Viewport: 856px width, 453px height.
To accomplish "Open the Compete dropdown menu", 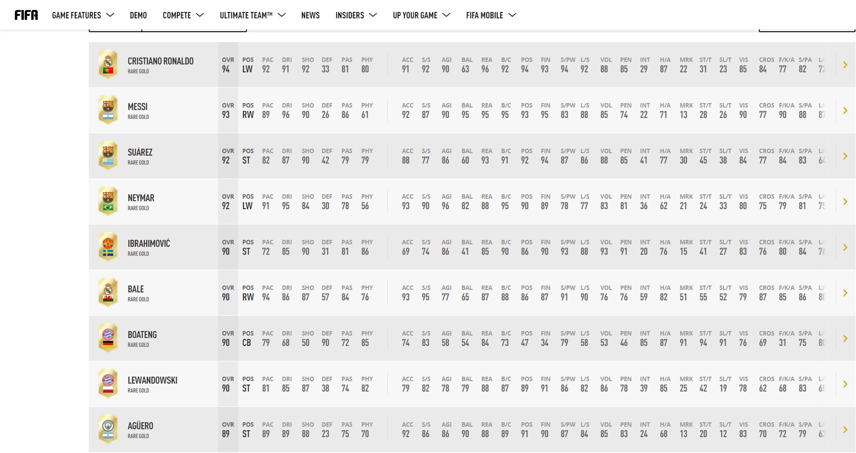I will tap(183, 15).
